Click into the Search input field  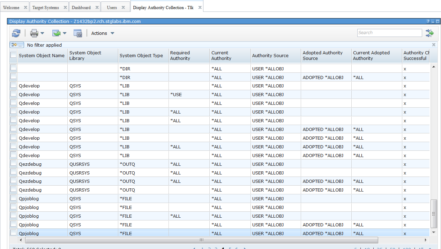[x=390, y=33]
